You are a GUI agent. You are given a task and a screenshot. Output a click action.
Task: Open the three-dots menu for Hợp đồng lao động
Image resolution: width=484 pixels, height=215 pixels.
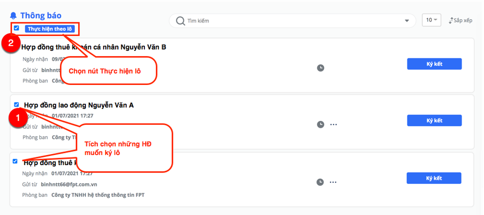point(333,124)
